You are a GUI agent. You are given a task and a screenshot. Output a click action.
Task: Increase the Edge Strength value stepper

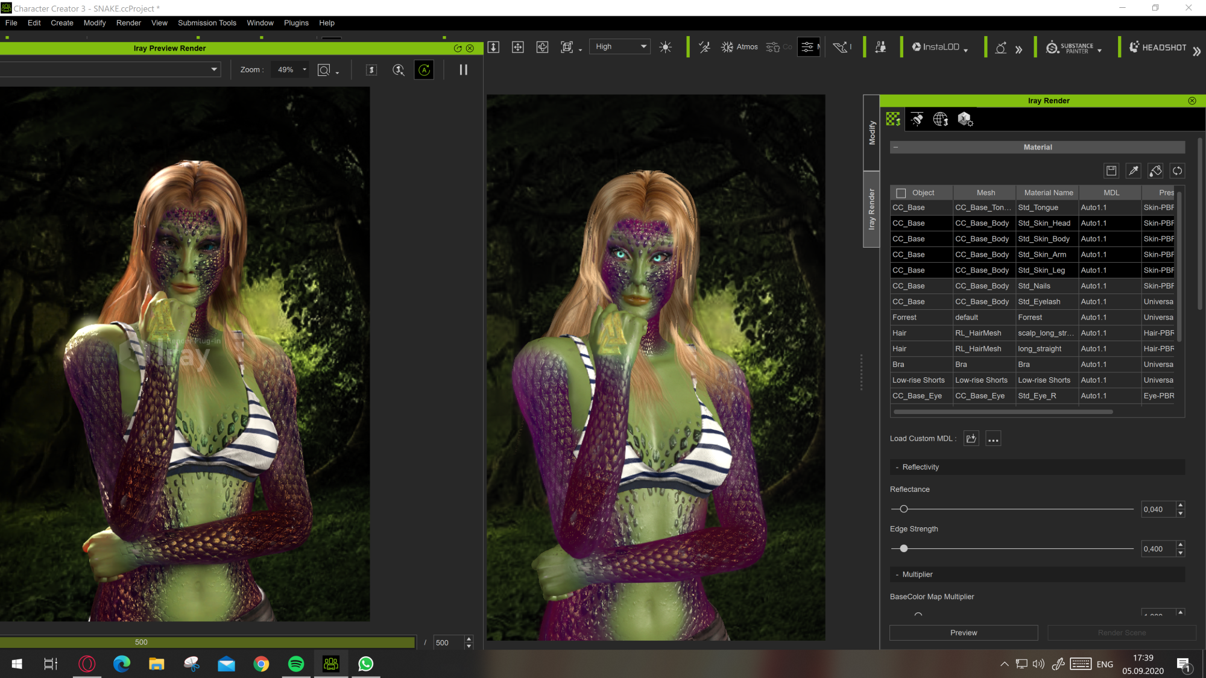pyautogui.click(x=1181, y=545)
